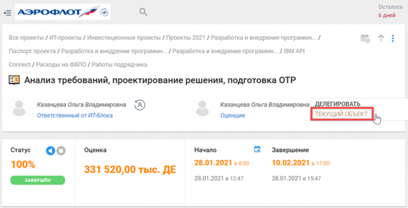Click the 'Делегировать' menu header
The width and height of the screenshot is (408, 208).
pyautogui.click(x=338, y=104)
